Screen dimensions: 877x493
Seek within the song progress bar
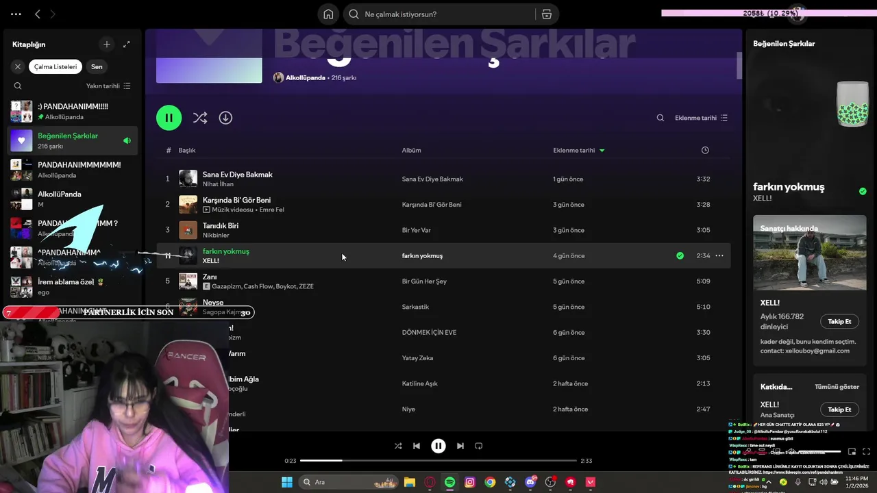438,461
